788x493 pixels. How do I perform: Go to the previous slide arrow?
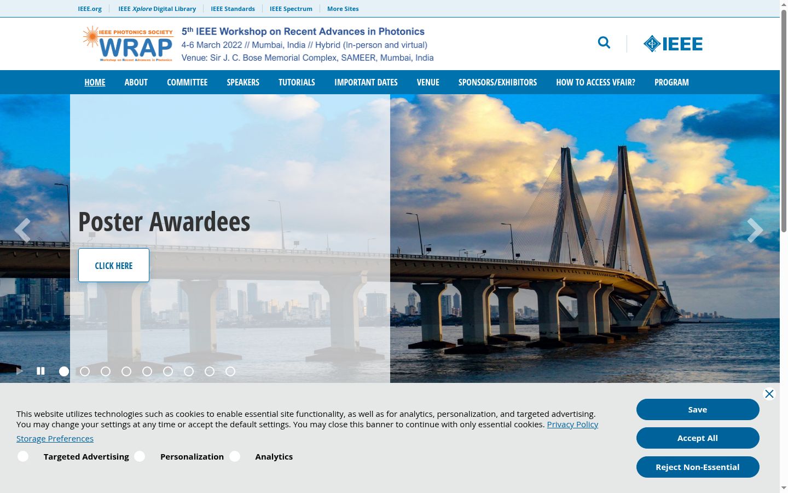22,230
